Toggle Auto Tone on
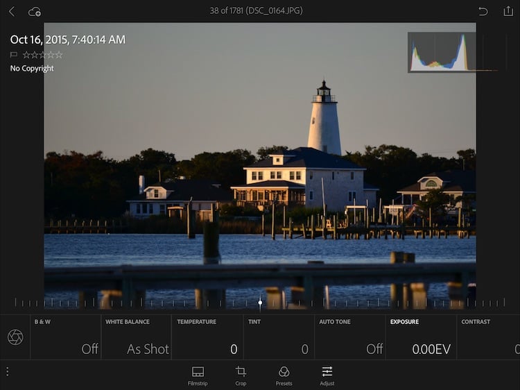Screen dimensions: 520x390 point(350,337)
